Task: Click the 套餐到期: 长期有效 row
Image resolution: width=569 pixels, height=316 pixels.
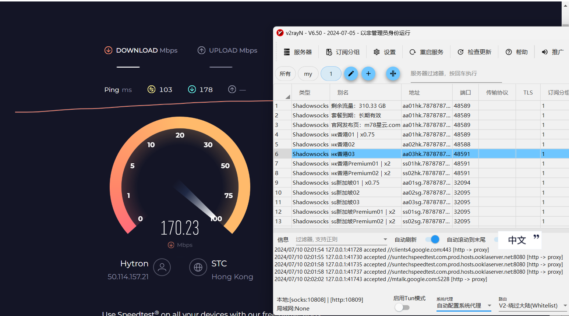Action: (421, 115)
